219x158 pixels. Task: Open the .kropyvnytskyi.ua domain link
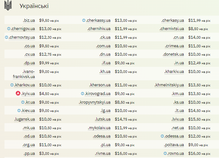click(x=94, y=102)
